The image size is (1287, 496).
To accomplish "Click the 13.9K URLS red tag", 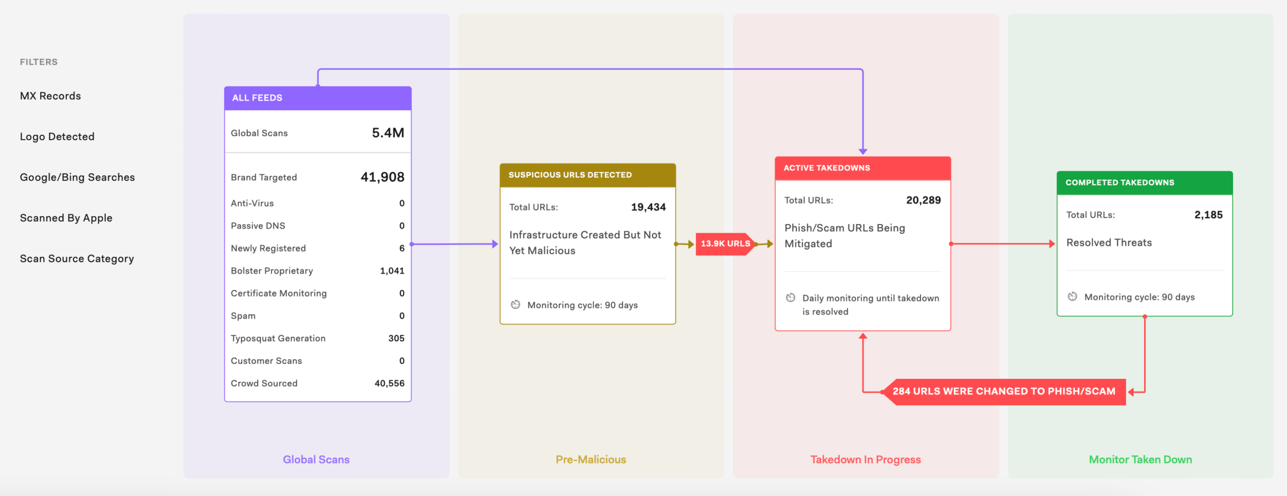I will [725, 244].
